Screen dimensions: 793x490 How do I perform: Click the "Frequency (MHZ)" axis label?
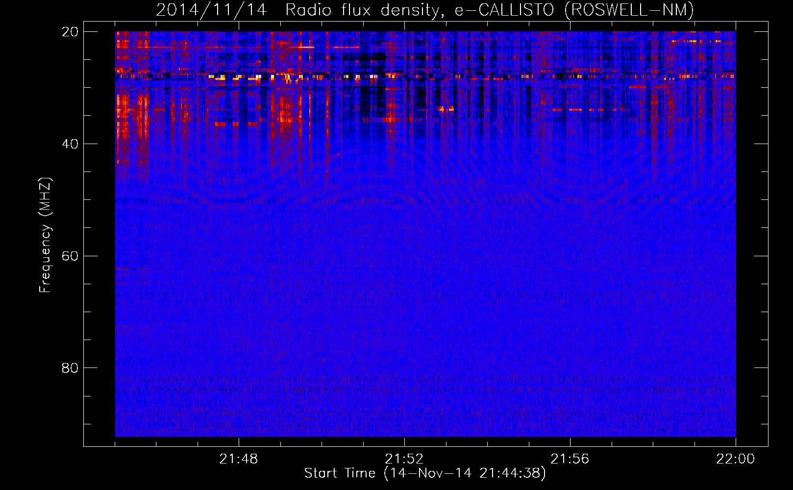(x=45, y=235)
